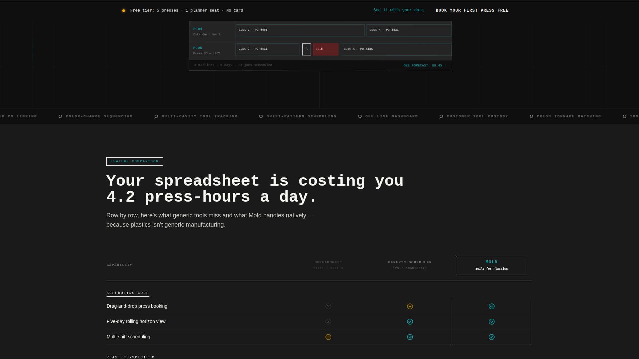Cross out icon for drag-and-drop press booking under Spreadsheet

tap(328, 306)
